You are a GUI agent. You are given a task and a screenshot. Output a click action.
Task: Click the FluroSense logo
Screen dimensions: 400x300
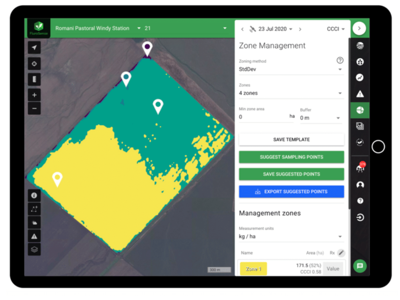[x=39, y=28]
